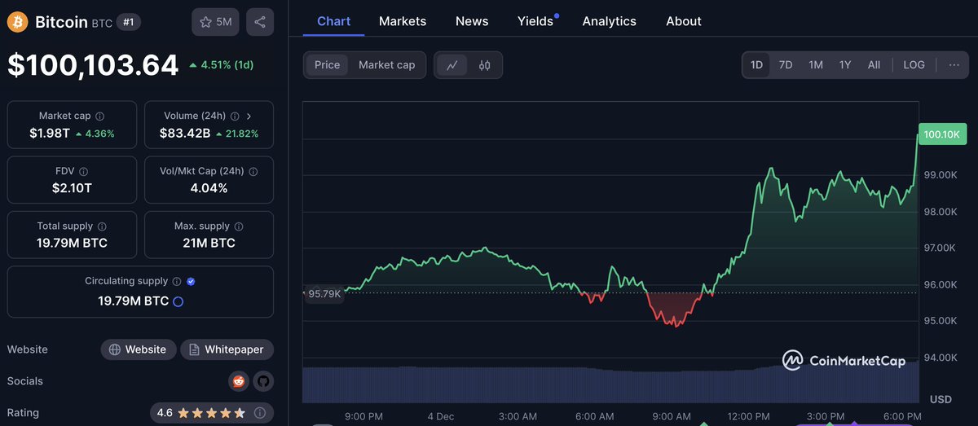Viewport: 978px width, 426px height.
Task: Set chart range to 1Y
Action: [x=845, y=65]
